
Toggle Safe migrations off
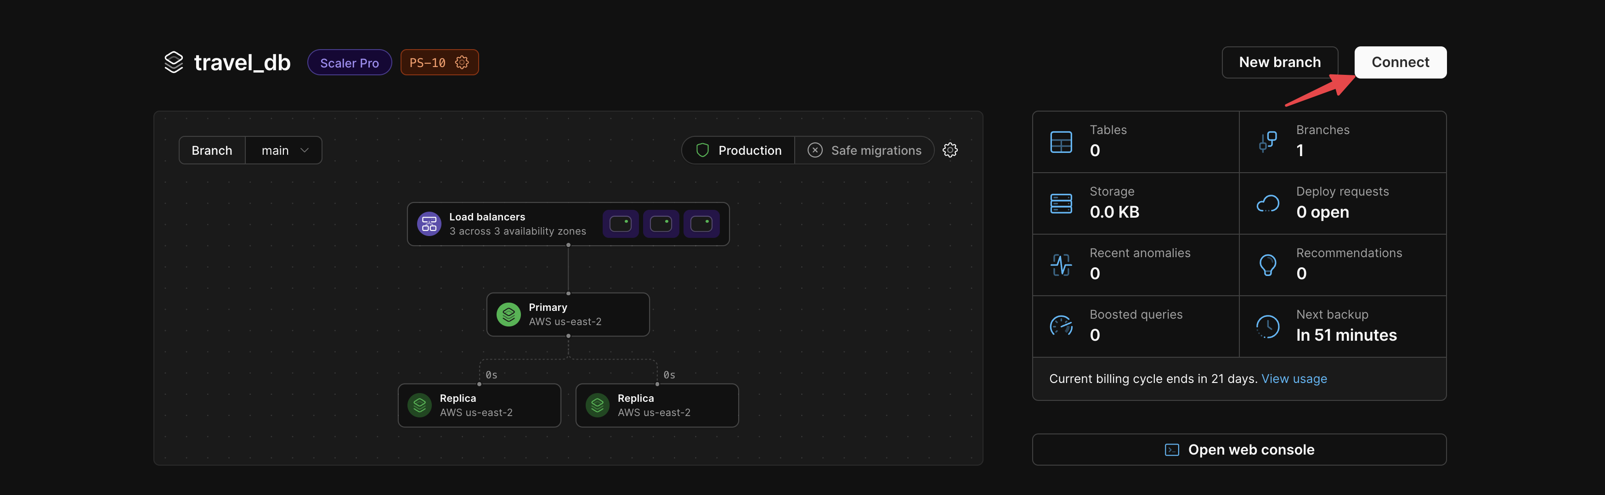865,149
